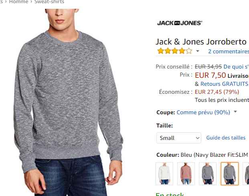
Task: Open the 2 commentaires reviews link
Action: pos(229,51)
